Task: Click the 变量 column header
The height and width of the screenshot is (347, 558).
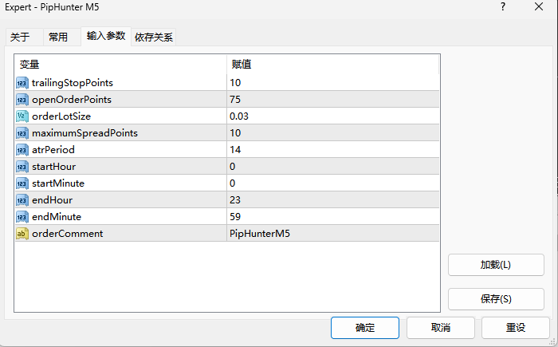Action: pyautogui.click(x=29, y=64)
